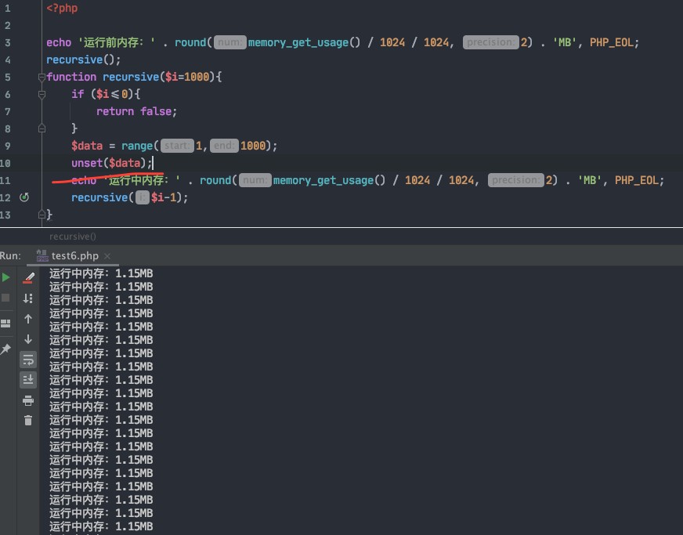Screen dimensions: 683x535
Task: Toggle soft-wrap in console output
Action: 28,360
